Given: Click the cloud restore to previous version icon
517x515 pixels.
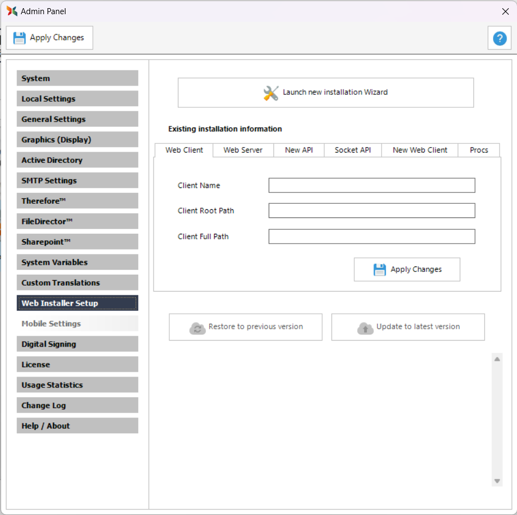Looking at the screenshot, I should coord(197,328).
